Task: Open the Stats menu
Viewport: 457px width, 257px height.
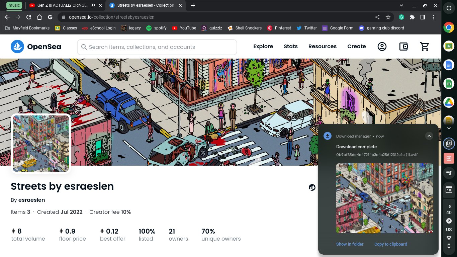Action: 291,47
